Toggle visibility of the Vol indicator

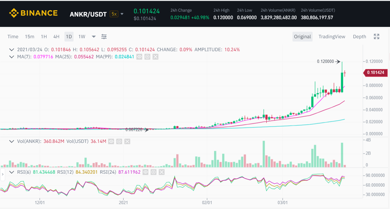coord(111,141)
